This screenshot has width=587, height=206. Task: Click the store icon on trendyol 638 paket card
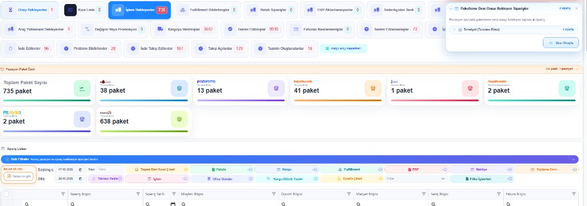(179, 119)
